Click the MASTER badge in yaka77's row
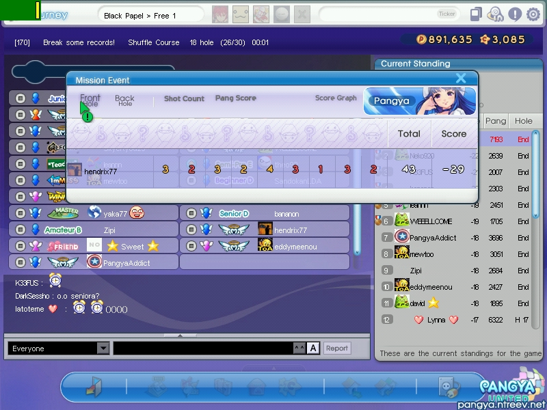The width and height of the screenshot is (547, 410). point(63,213)
